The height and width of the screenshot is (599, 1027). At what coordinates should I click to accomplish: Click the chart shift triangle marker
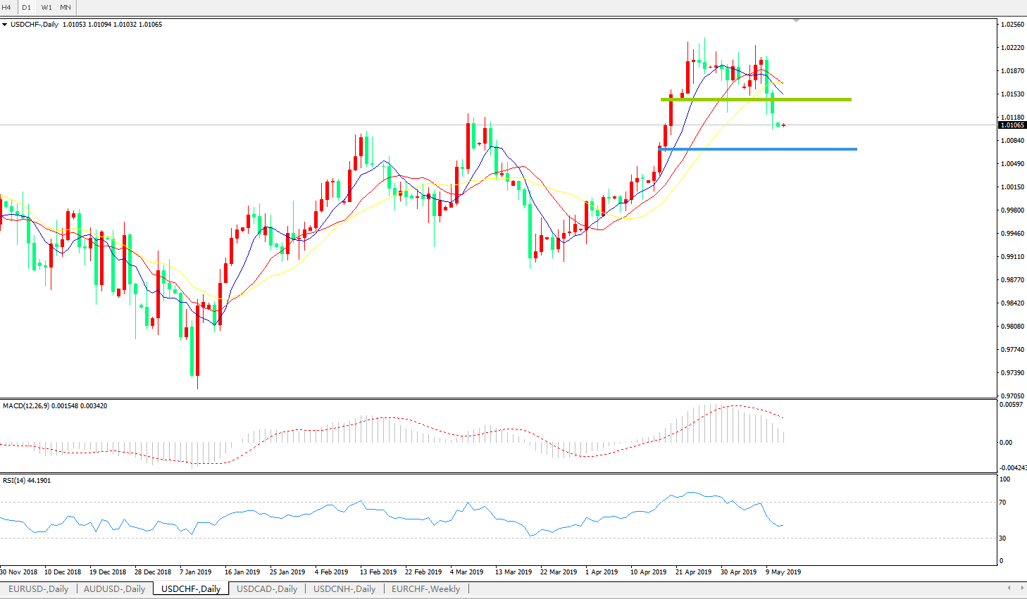tap(796, 21)
